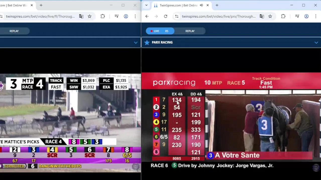Minimize the right browser window
The height and width of the screenshot is (180, 321).
click(292, 5)
